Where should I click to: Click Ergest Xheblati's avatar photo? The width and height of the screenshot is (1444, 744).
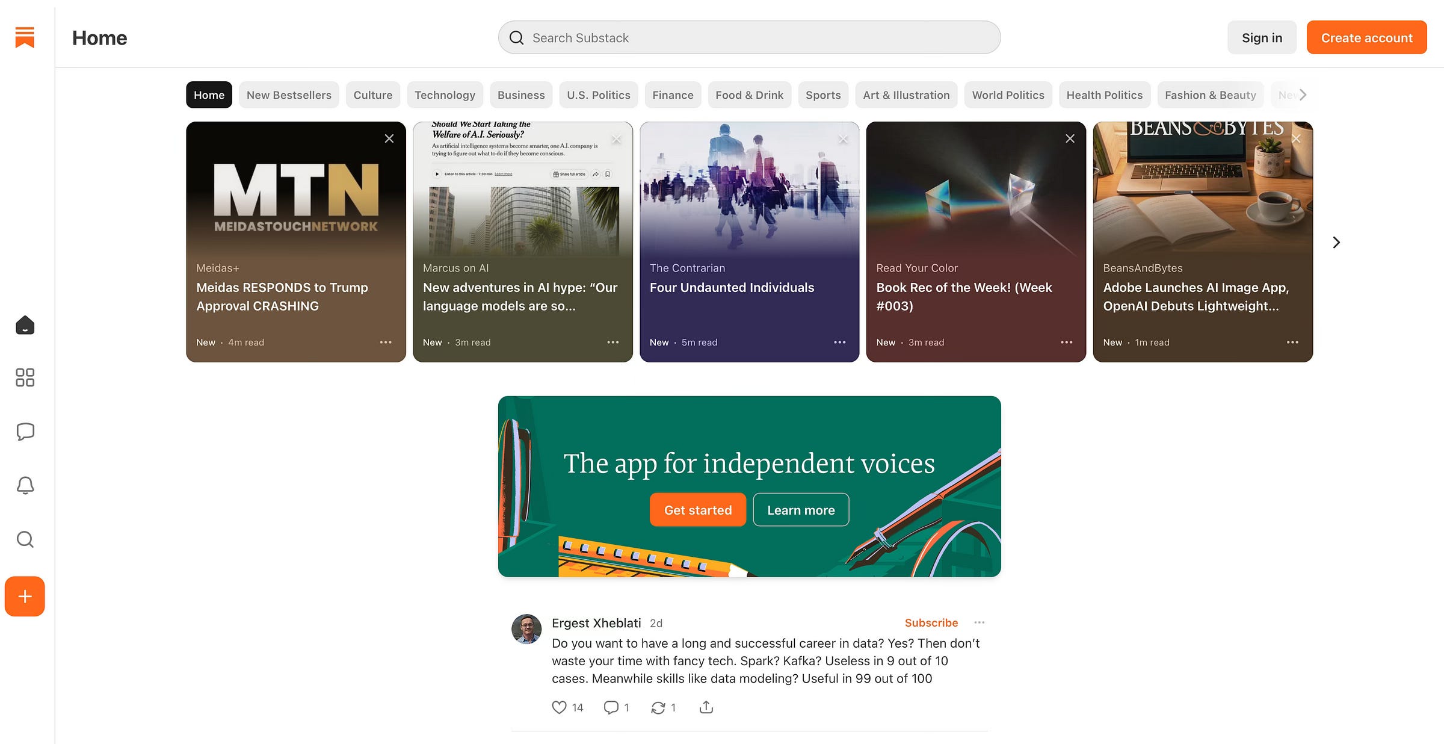(526, 629)
